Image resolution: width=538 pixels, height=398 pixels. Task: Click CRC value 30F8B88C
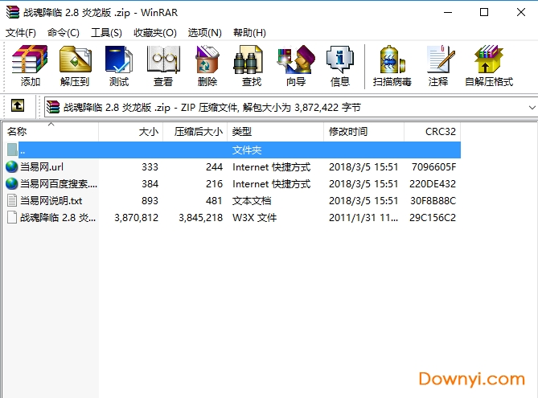click(433, 200)
